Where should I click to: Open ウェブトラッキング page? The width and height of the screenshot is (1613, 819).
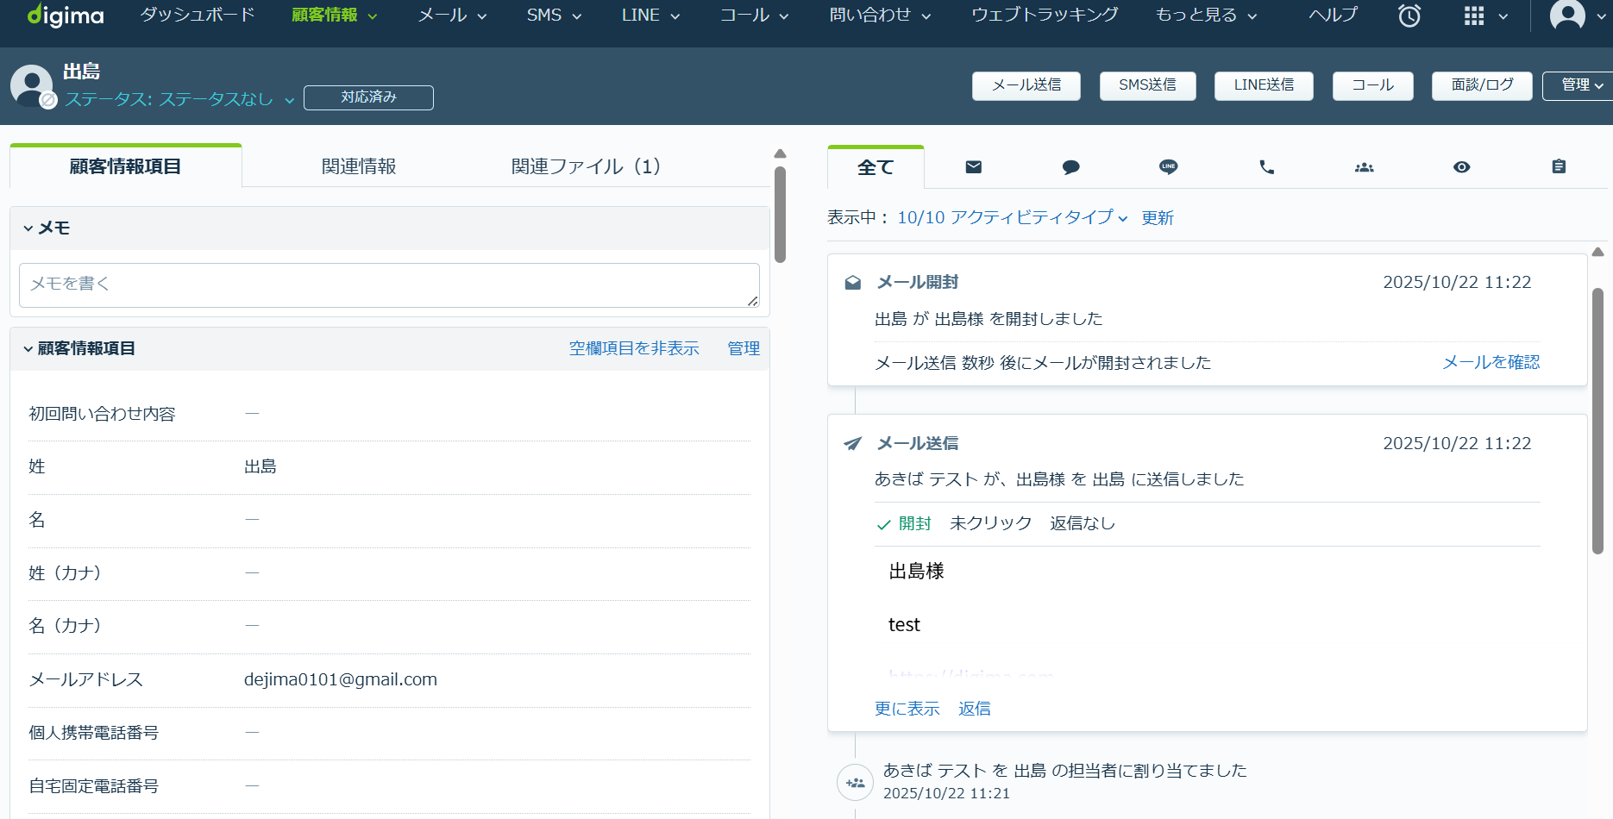click(1045, 16)
